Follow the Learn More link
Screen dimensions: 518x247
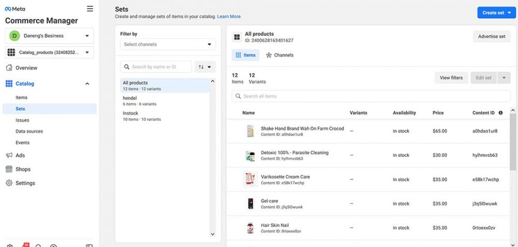[x=229, y=17]
